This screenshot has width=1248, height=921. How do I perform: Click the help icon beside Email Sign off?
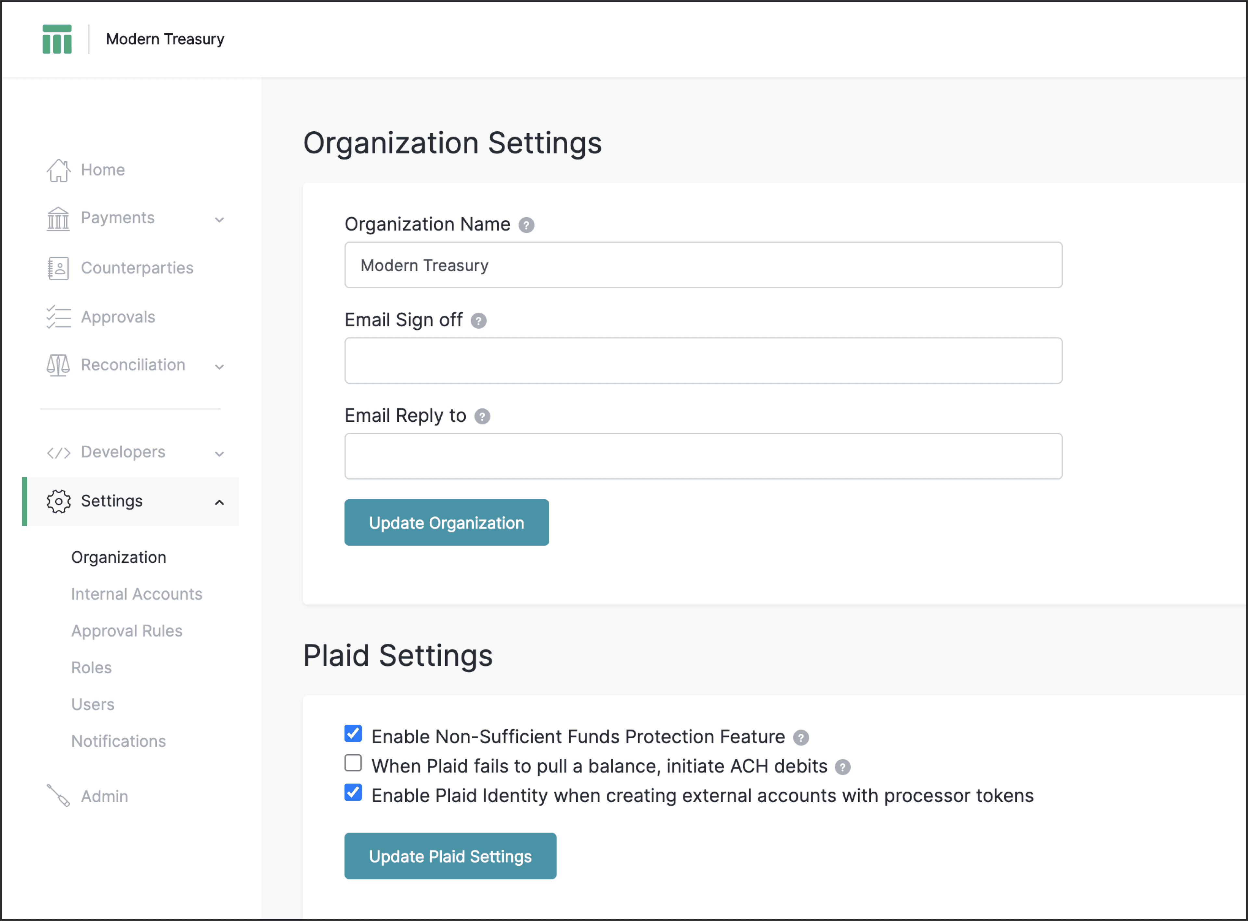click(478, 321)
